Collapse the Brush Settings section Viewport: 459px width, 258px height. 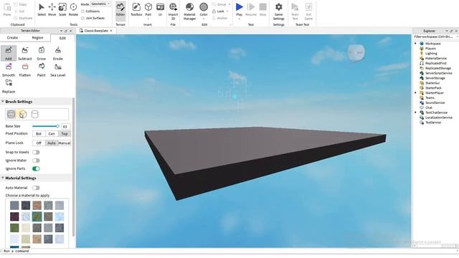pos(3,102)
